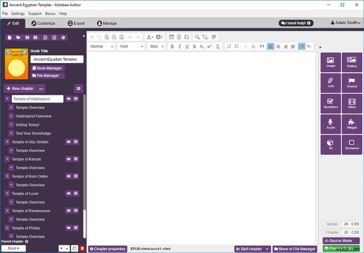This screenshot has width=364, height=253.
Task: Click the insert table toolbar icon
Action: click(x=172, y=37)
